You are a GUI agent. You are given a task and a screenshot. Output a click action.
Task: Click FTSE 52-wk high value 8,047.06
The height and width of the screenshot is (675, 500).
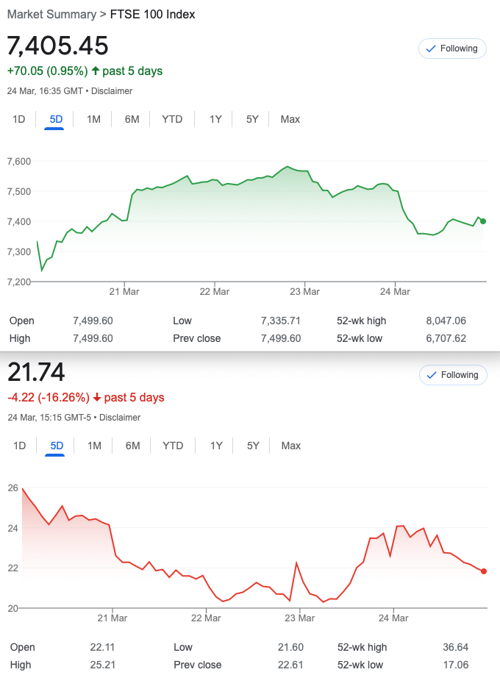[446, 321]
